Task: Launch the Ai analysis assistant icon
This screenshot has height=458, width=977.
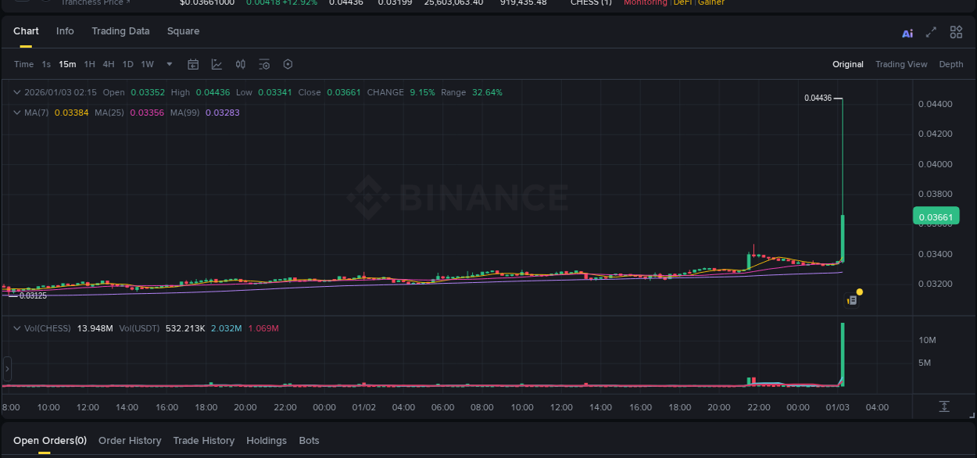Action: 907,33
